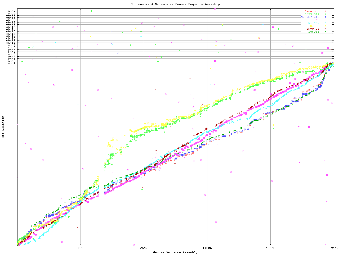Click the 76Mb x-axis tick label

(144, 248)
